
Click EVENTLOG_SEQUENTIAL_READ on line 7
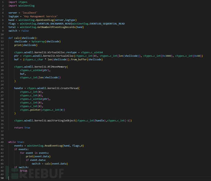[x=107, y=24]
